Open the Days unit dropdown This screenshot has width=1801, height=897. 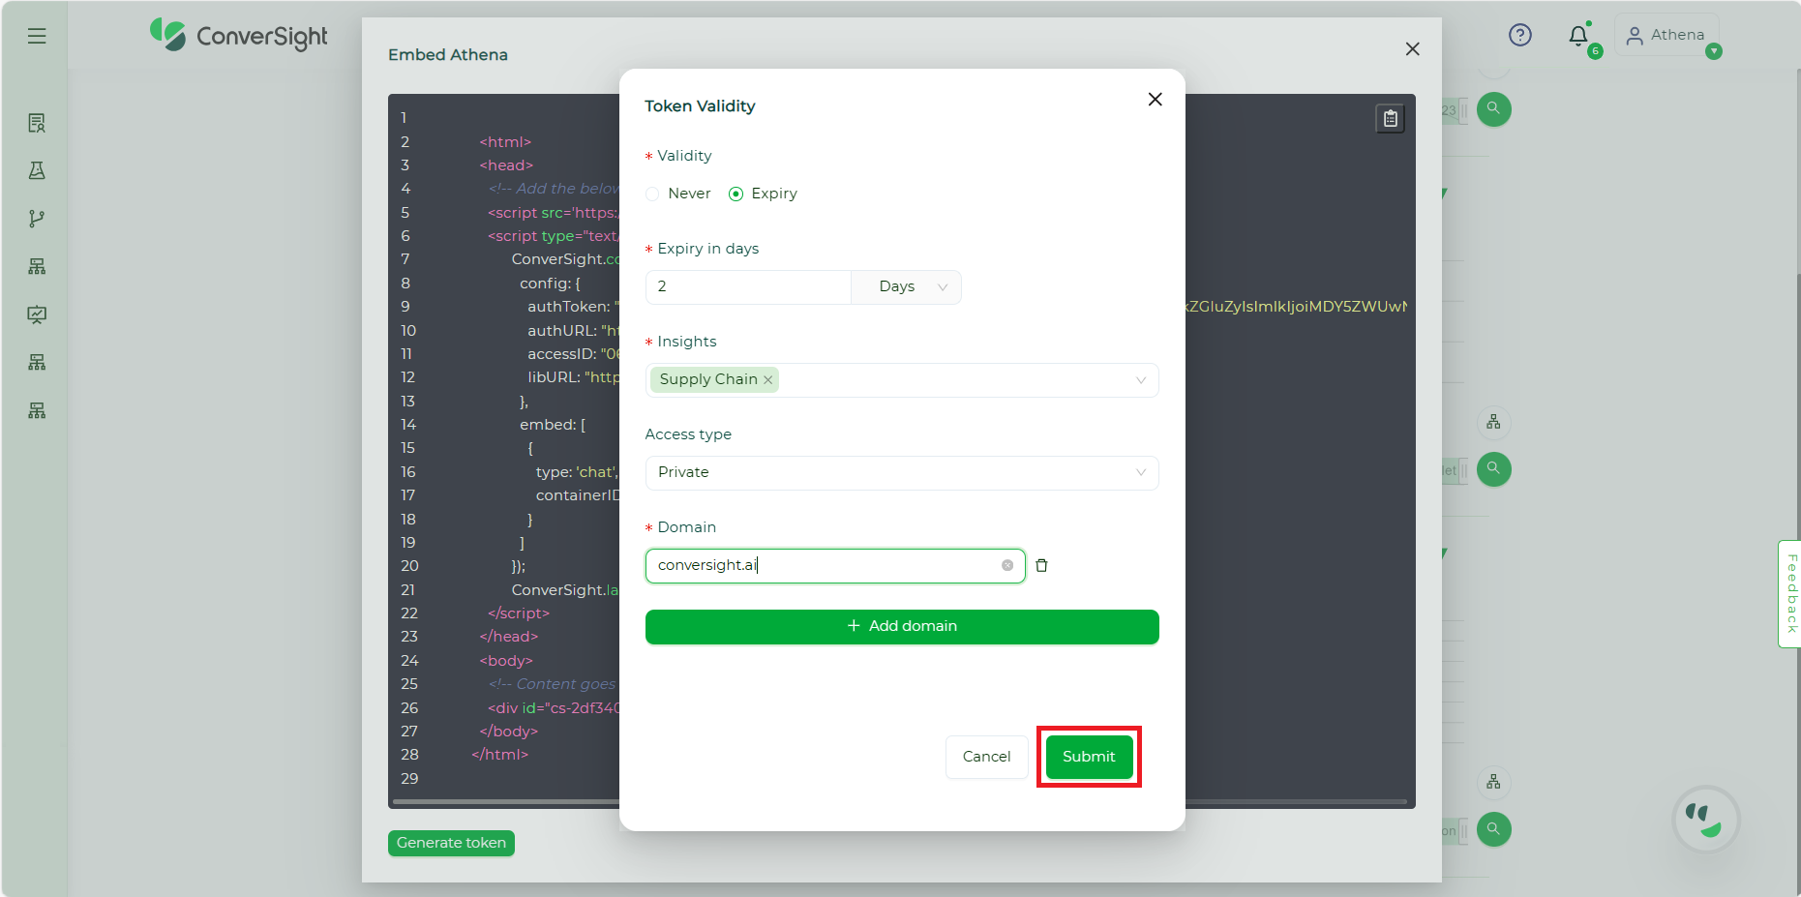click(907, 286)
